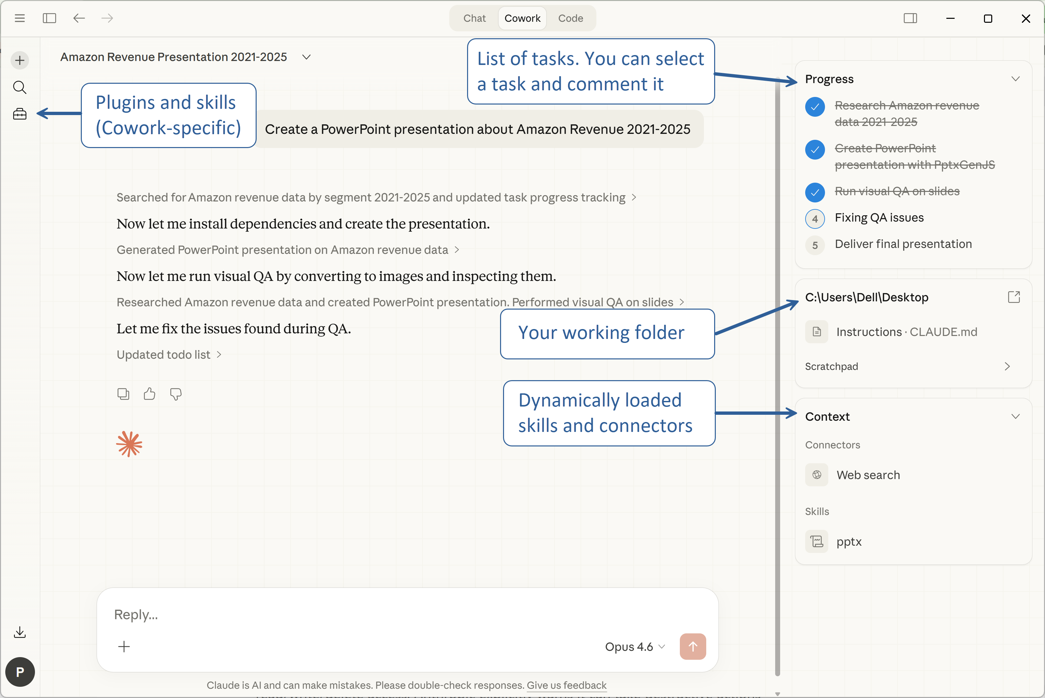This screenshot has width=1045, height=698.
Task: Click the thumbs down feedback icon
Action: click(176, 394)
